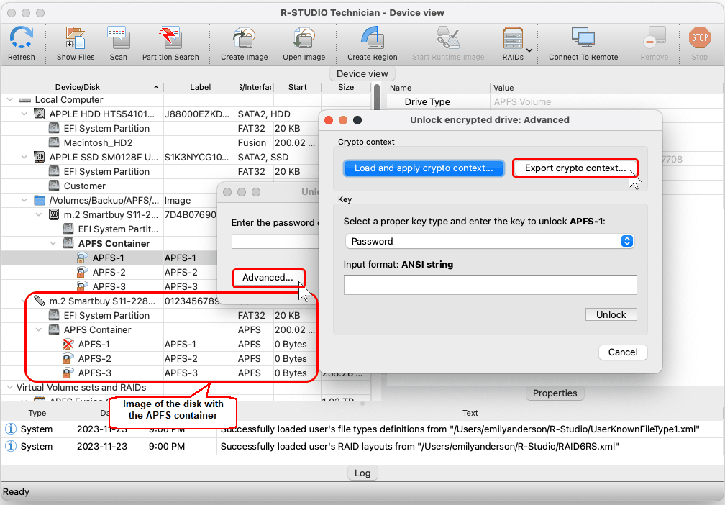Viewport: 725px width, 505px height.
Task: Click Local Computer icon
Action: coord(25,100)
